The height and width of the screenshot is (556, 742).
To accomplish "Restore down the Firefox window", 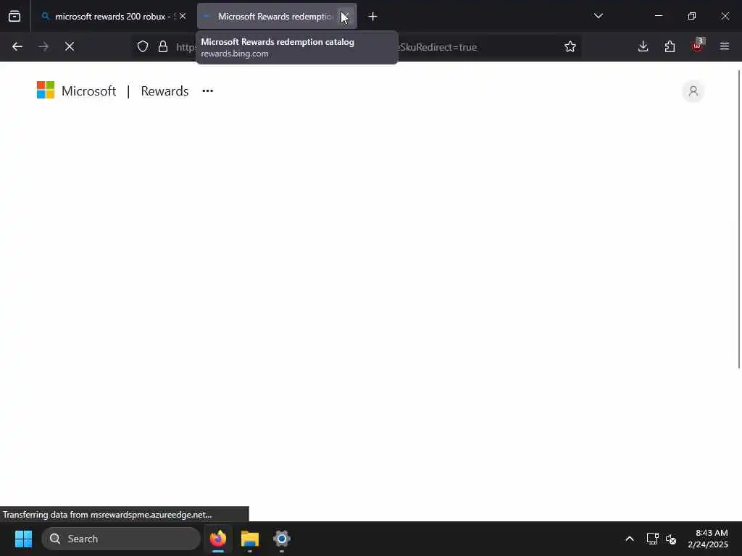I will point(692,16).
